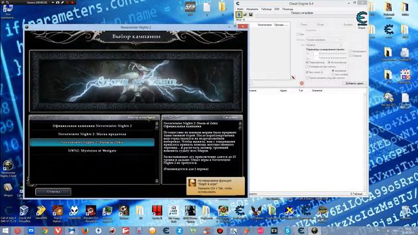Toggle the Writable (Перезаписываемая) checkbox

pos(307,63)
